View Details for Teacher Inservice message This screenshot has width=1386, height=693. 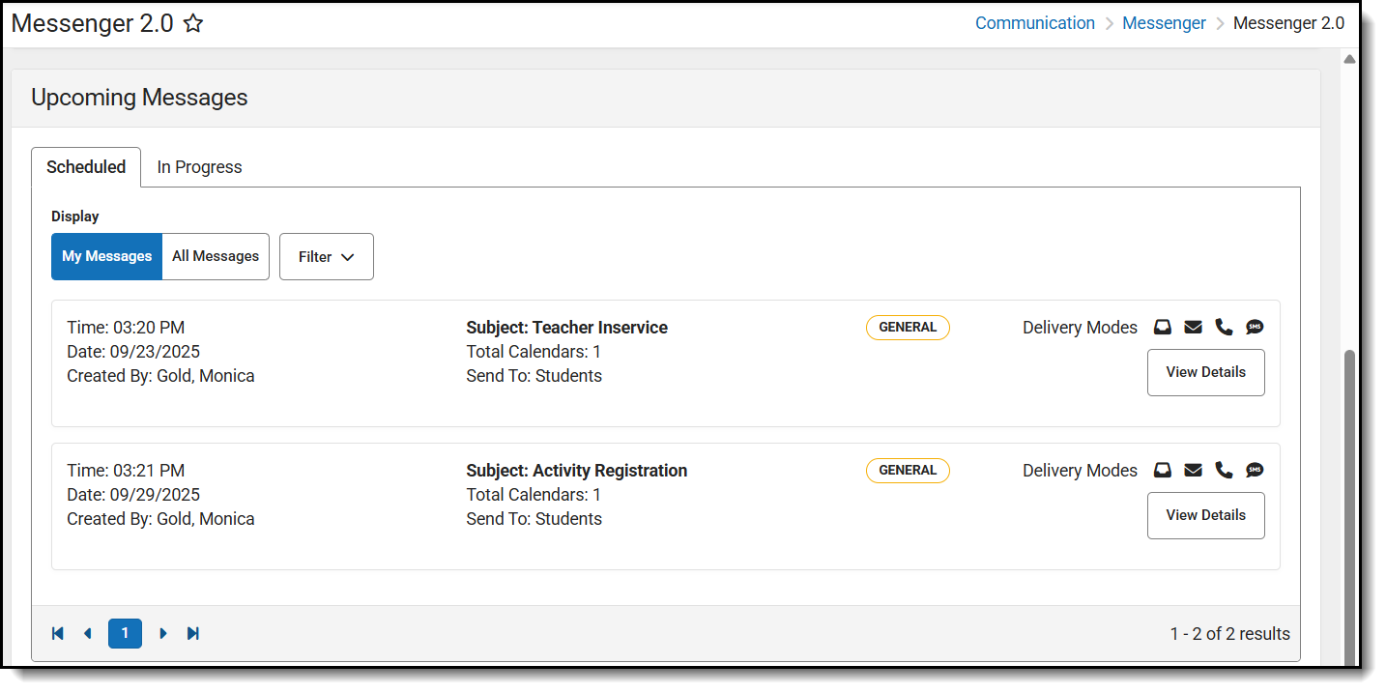pyautogui.click(x=1205, y=373)
